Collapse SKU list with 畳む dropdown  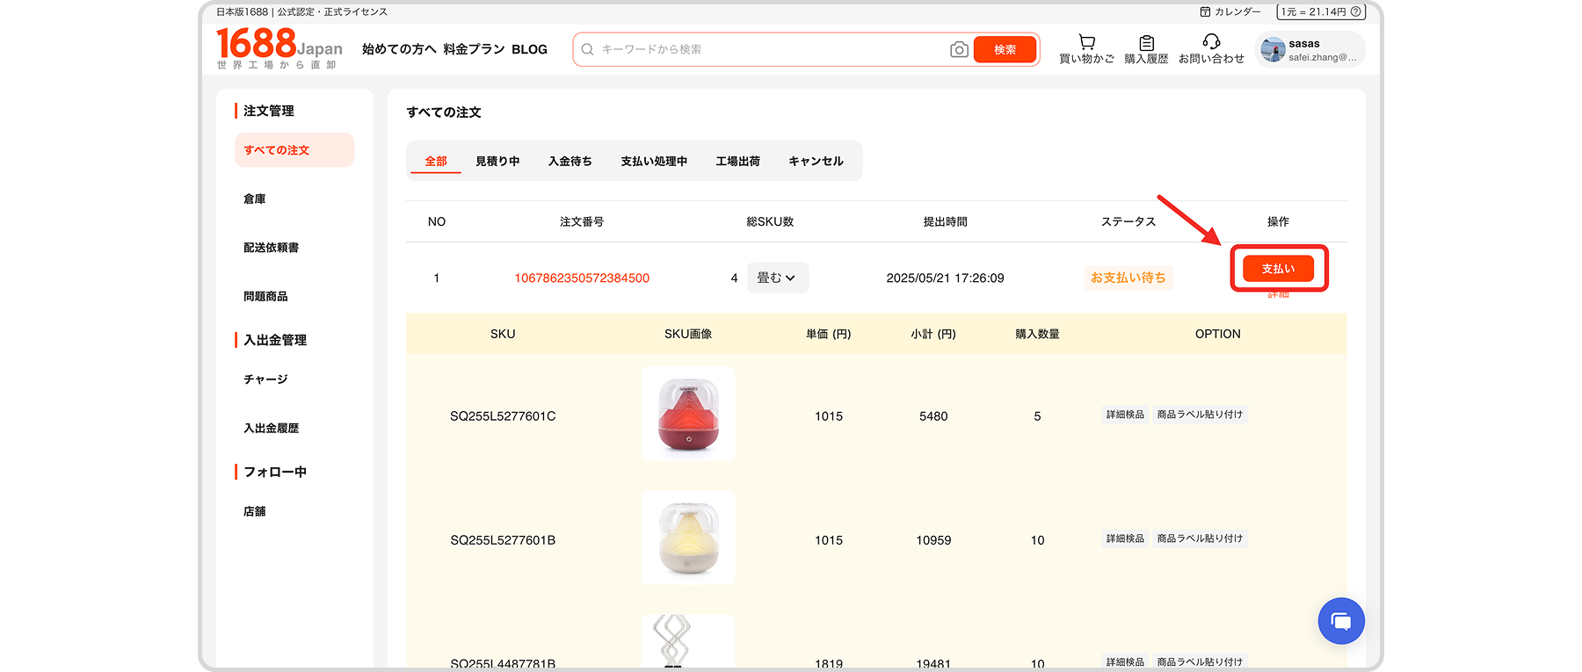pyautogui.click(x=777, y=278)
